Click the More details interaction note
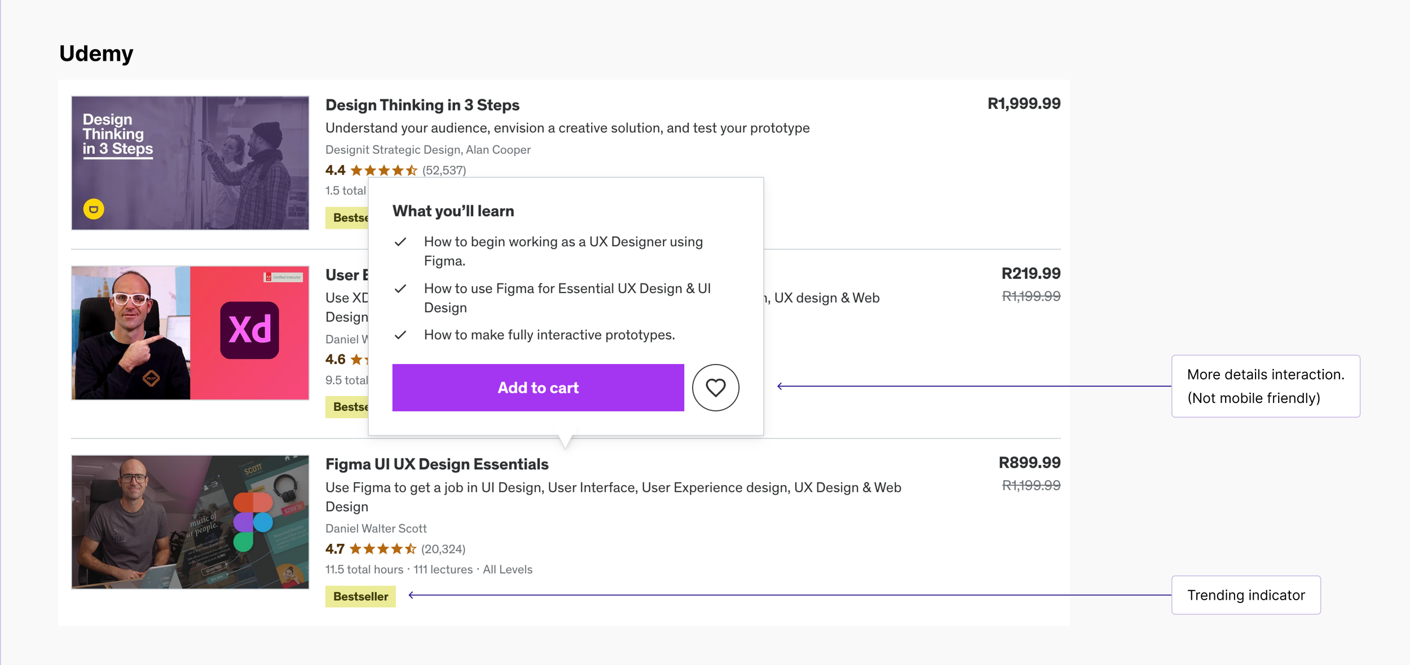This screenshot has width=1410, height=665. [1265, 386]
